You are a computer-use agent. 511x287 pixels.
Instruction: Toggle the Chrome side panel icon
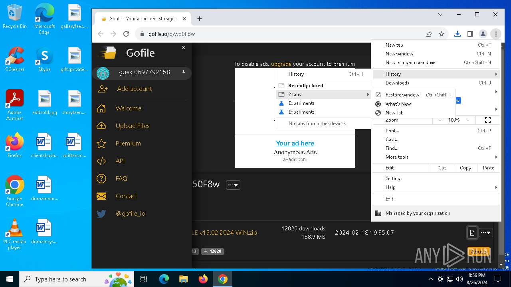pos(470,34)
